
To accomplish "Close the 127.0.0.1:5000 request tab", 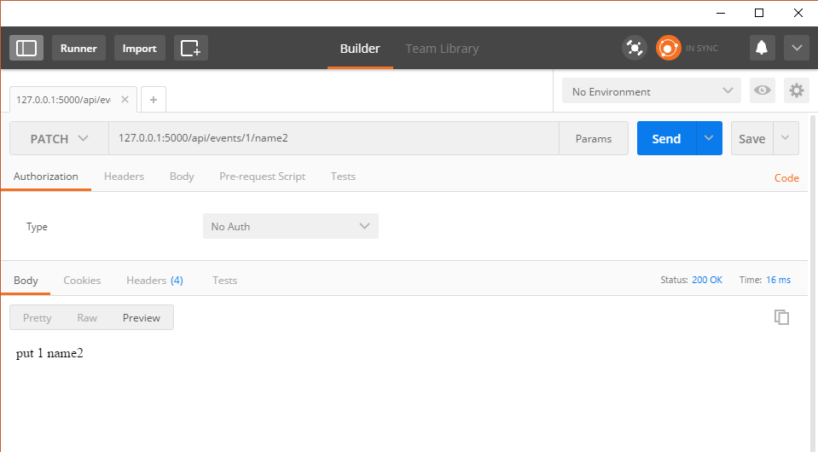I will (125, 100).
